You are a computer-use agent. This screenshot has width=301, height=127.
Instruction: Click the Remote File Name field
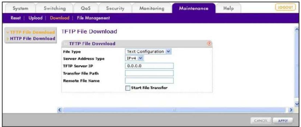pos(149,80)
